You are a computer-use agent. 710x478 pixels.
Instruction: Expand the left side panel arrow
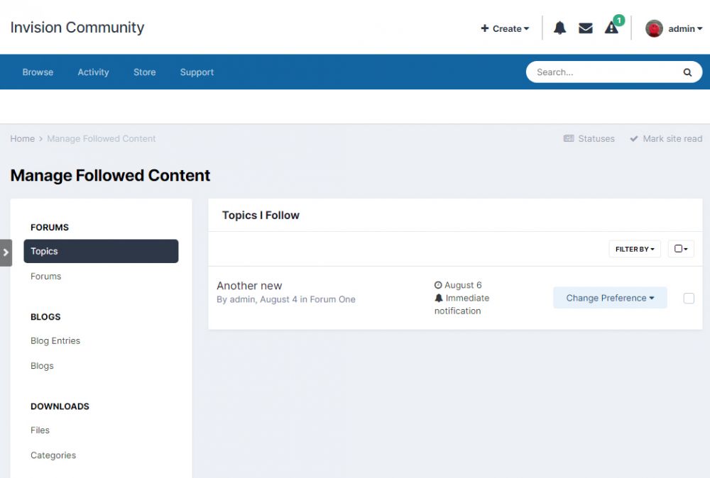(x=6, y=252)
